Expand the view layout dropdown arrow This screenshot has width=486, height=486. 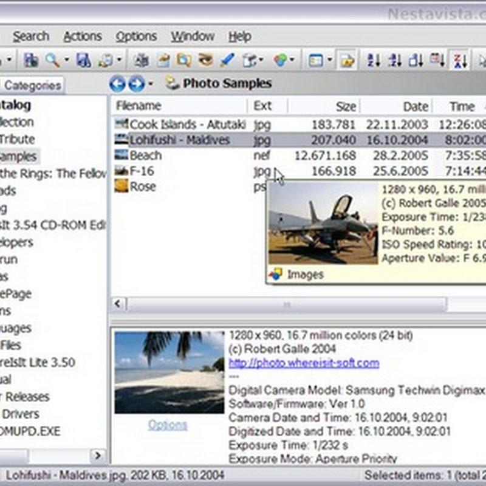click(330, 60)
